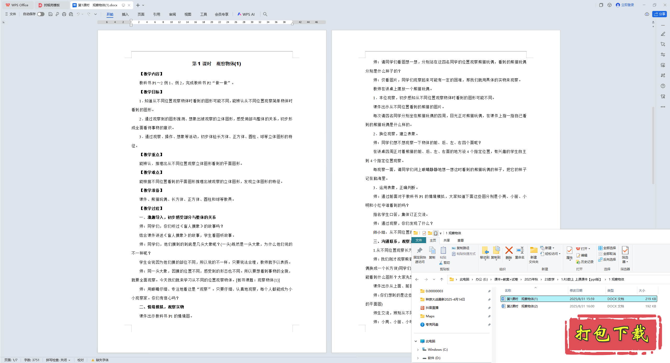Click the print icon in quick toolbar
The height and width of the screenshot is (363, 670).
click(x=64, y=14)
